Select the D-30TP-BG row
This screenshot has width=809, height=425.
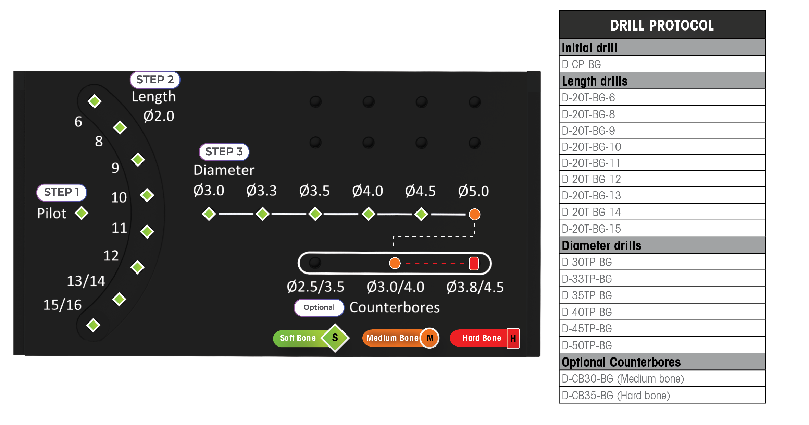click(x=662, y=262)
